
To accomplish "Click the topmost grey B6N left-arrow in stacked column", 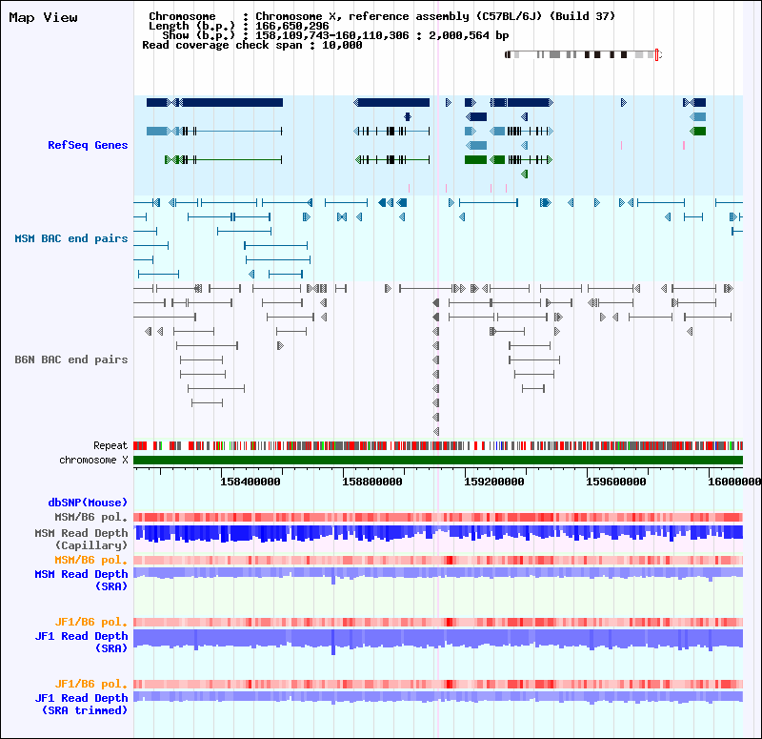I will pos(436,303).
